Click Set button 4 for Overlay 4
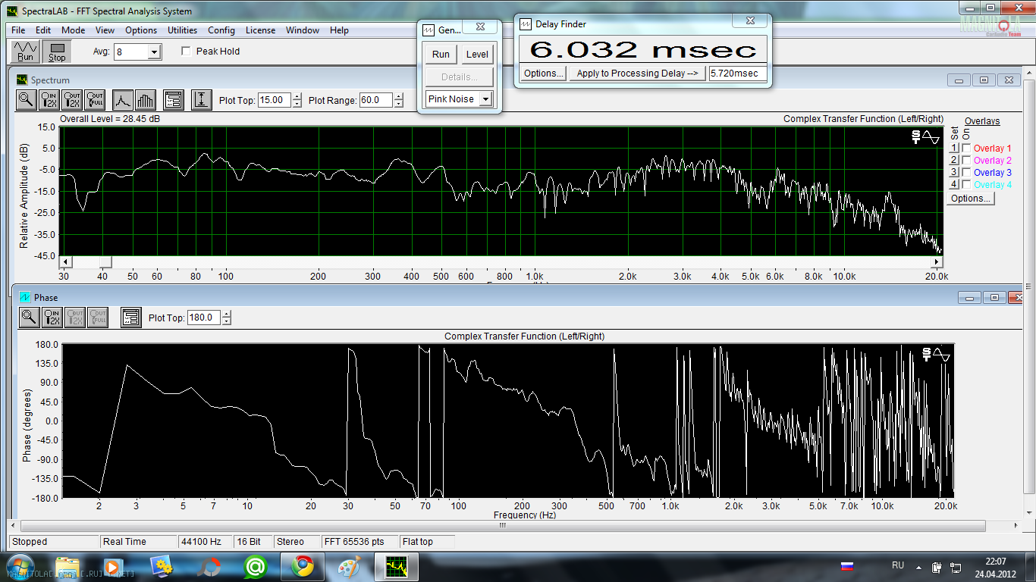The height and width of the screenshot is (582, 1036). tap(954, 185)
